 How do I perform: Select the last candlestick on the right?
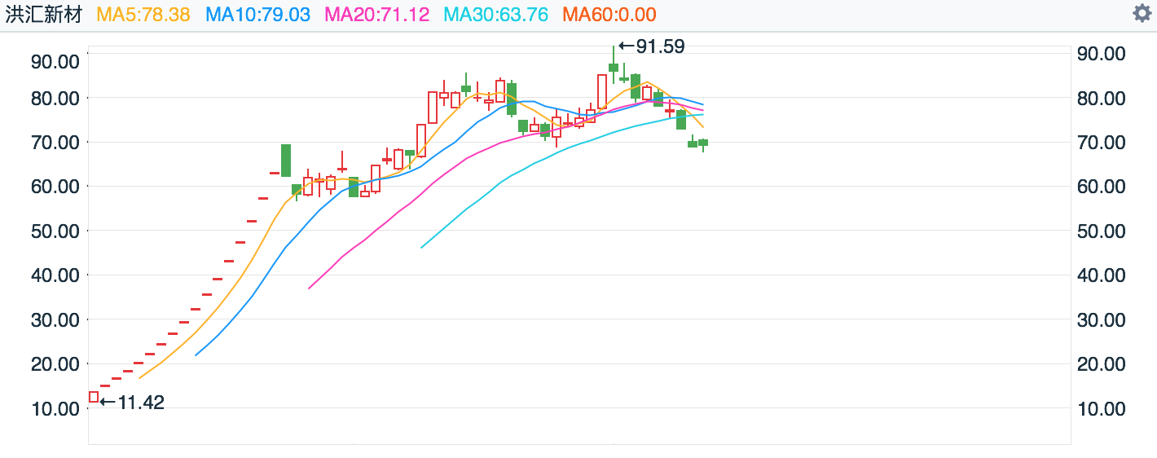[x=703, y=143]
